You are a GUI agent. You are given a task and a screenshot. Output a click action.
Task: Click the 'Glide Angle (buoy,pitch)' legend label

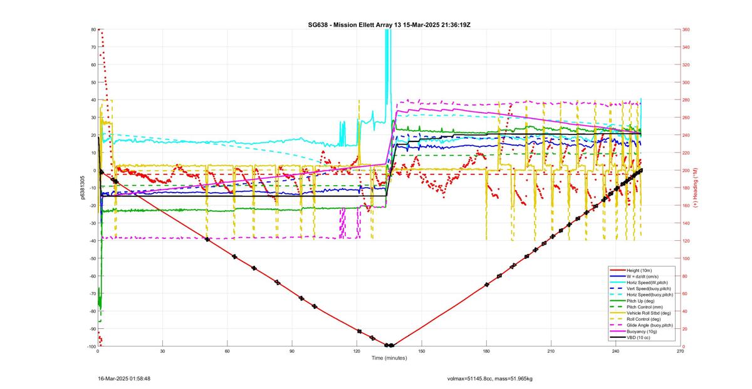click(650, 325)
